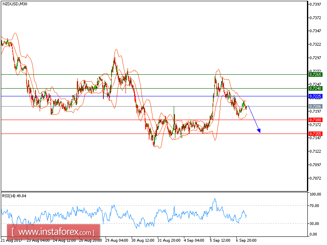This screenshot has width=327, height=245.
Task: Click the RSI panel peak above 70
Action: tap(214, 199)
